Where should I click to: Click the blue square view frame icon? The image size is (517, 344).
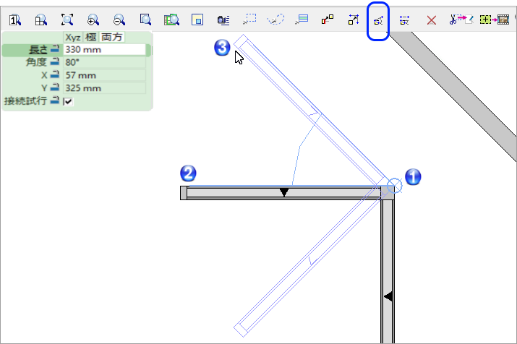pos(197,20)
